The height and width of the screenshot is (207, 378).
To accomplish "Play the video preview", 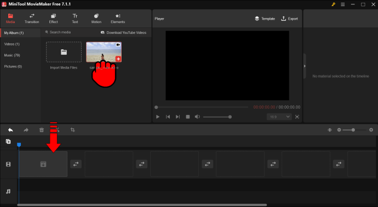I will coord(158,117).
